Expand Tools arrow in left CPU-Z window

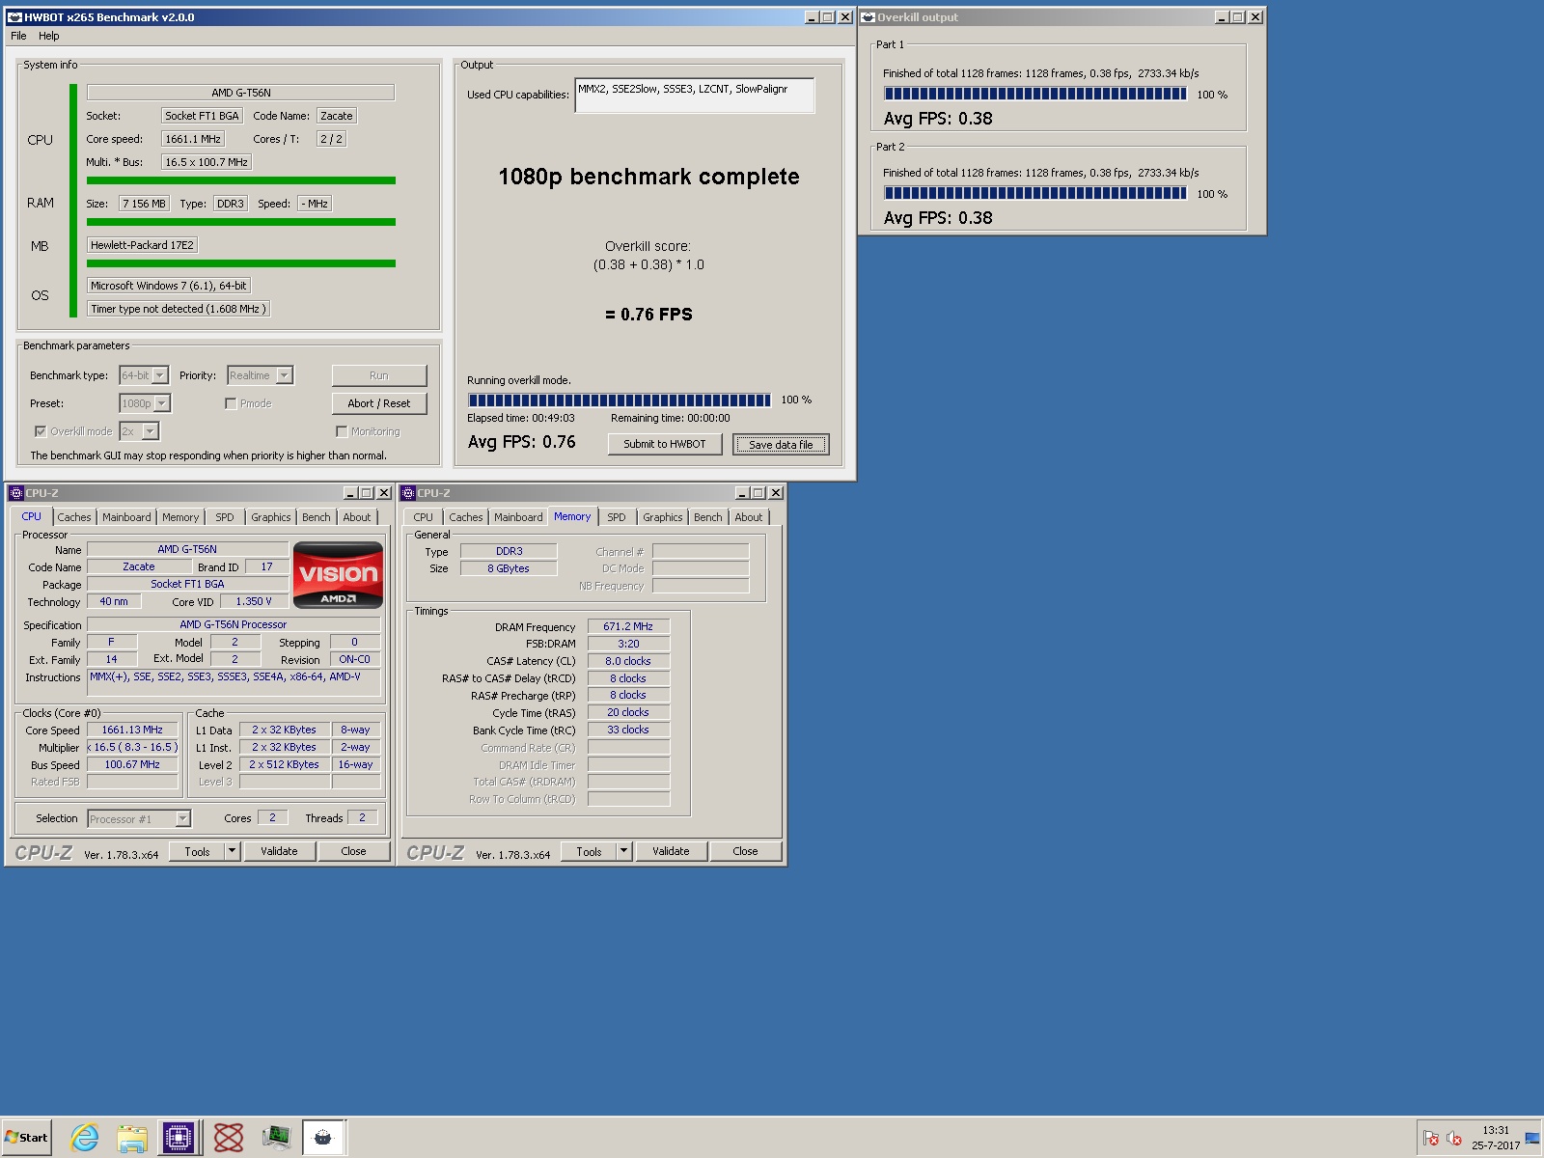[232, 851]
